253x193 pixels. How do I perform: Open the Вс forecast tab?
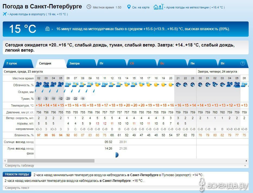[x=172, y=63]
